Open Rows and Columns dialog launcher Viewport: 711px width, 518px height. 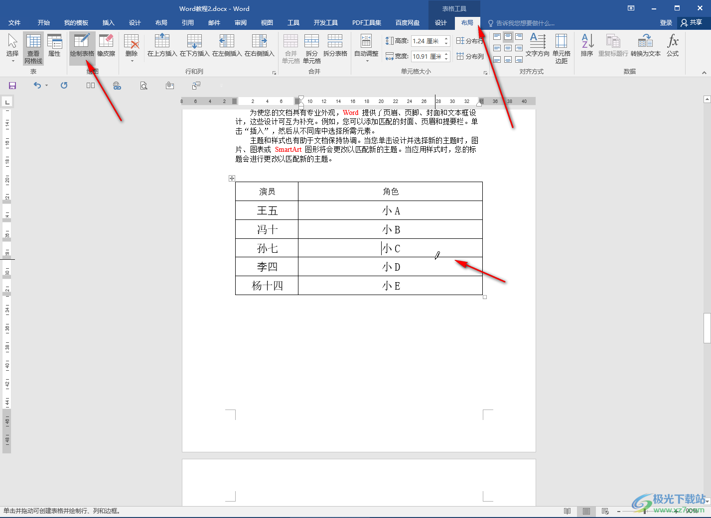pyautogui.click(x=274, y=73)
